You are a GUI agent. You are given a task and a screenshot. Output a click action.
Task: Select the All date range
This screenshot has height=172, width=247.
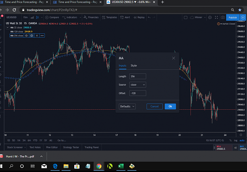point(51,140)
